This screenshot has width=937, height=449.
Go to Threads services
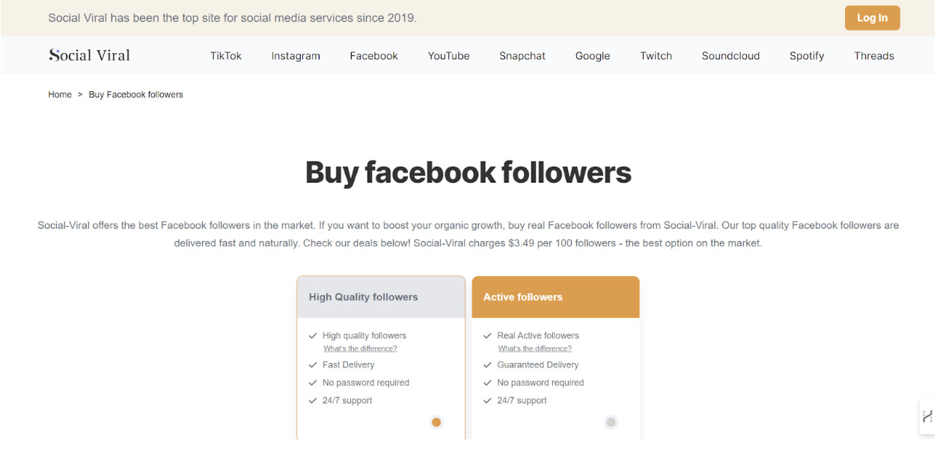click(873, 56)
